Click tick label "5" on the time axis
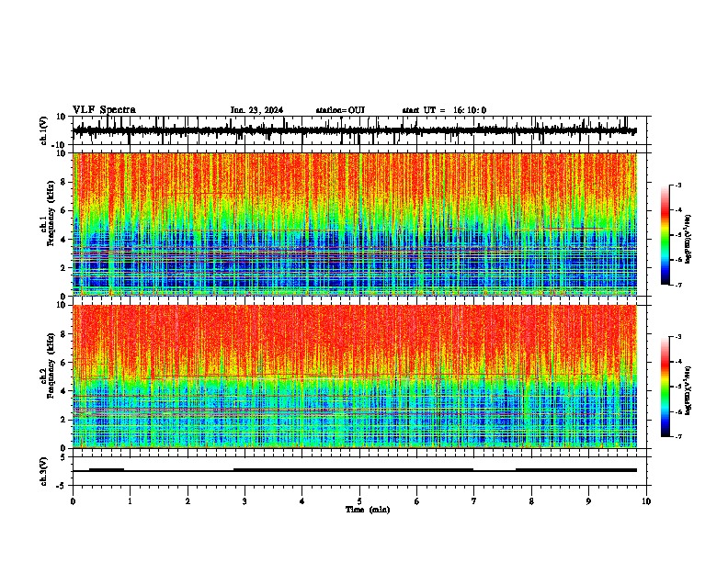The image size is (728, 562). [359, 501]
